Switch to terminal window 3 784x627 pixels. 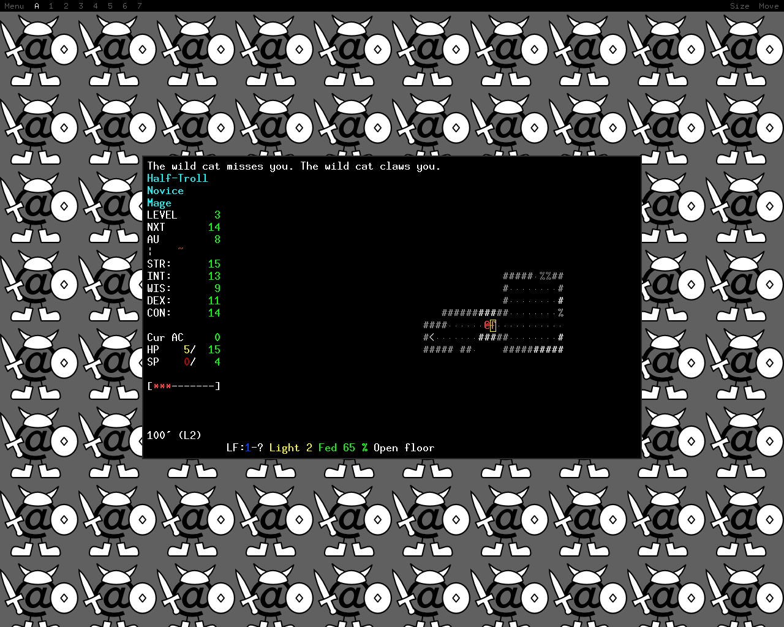[81, 6]
